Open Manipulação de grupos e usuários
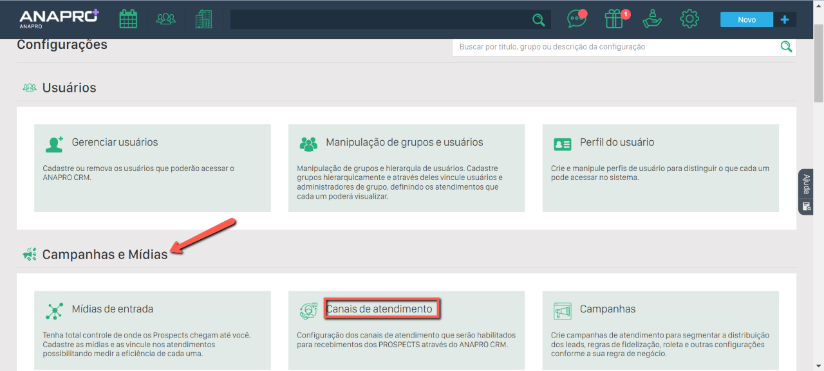Viewport: 824px width, 371px height. pyautogui.click(x=406, y=168)
